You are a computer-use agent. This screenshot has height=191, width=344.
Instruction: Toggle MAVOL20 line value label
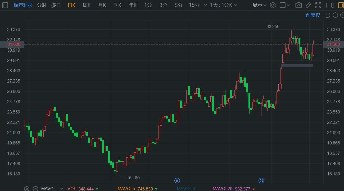tap(234, 189)
